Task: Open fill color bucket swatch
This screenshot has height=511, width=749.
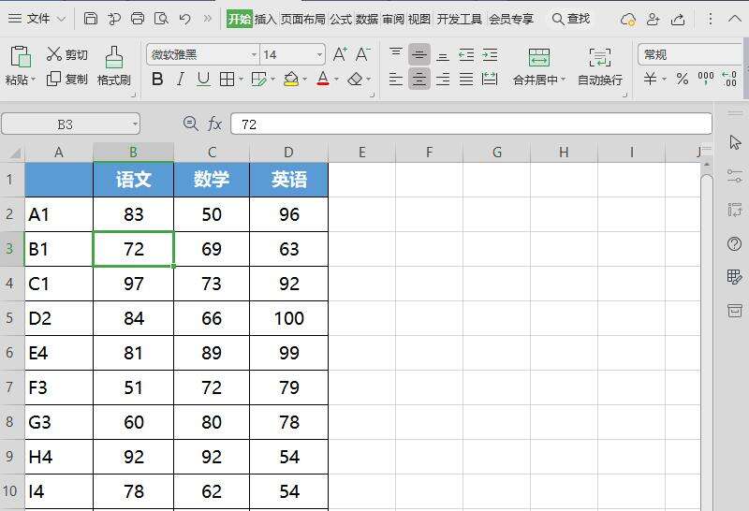Action: [x=291, y=79]
